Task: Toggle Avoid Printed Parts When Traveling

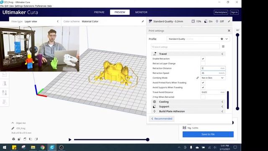Action: coord(203,83)
